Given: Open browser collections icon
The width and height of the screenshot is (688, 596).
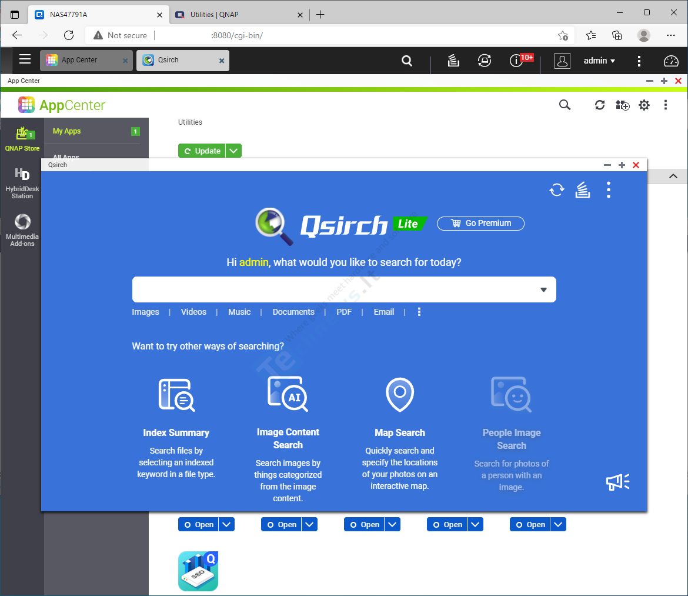Looking at the screenshot, I should (x=617, y=35).
